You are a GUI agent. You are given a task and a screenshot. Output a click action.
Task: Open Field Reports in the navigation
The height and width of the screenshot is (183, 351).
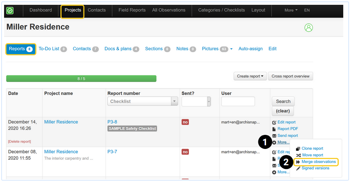[x=132, y=10]
